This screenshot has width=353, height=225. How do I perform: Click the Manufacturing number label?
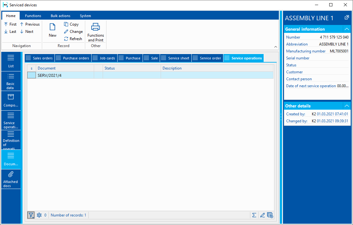(x=306, y=51)
